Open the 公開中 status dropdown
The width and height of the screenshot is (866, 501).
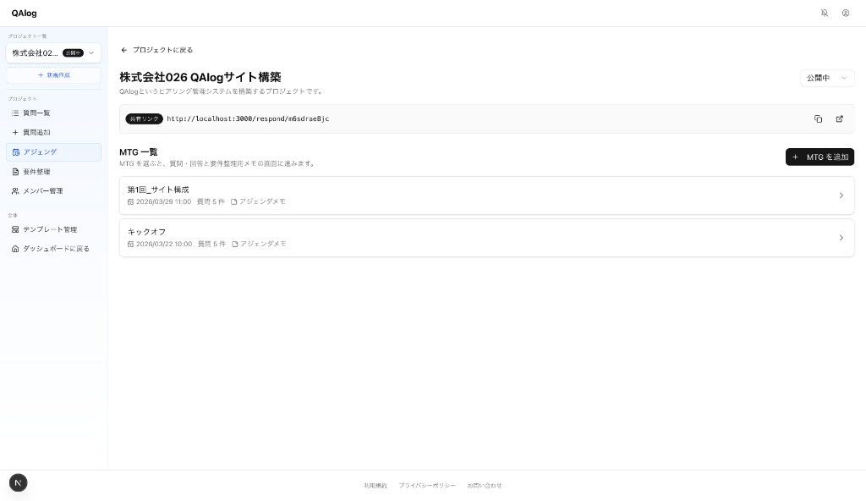[x=826, y=78]
